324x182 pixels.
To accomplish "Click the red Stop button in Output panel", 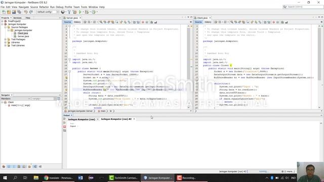I will click(65, 126).
